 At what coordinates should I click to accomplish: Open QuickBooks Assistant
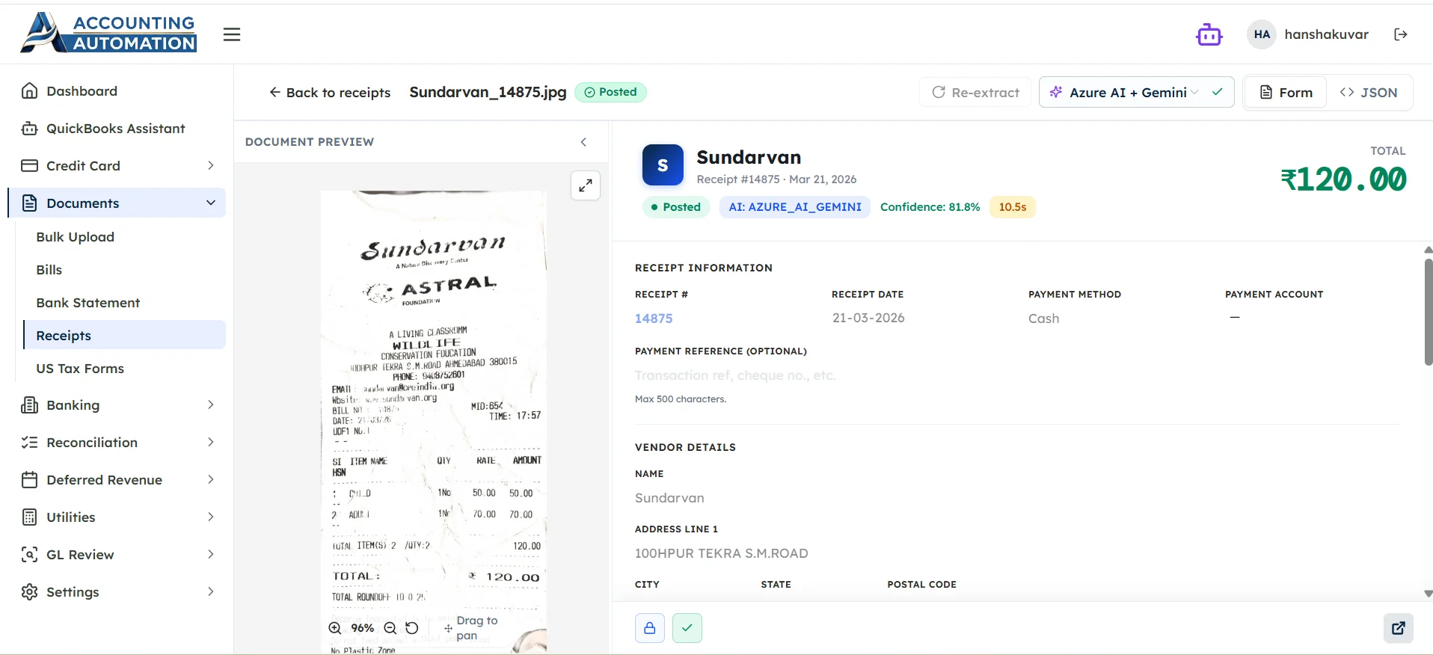(x=117, y=129)
